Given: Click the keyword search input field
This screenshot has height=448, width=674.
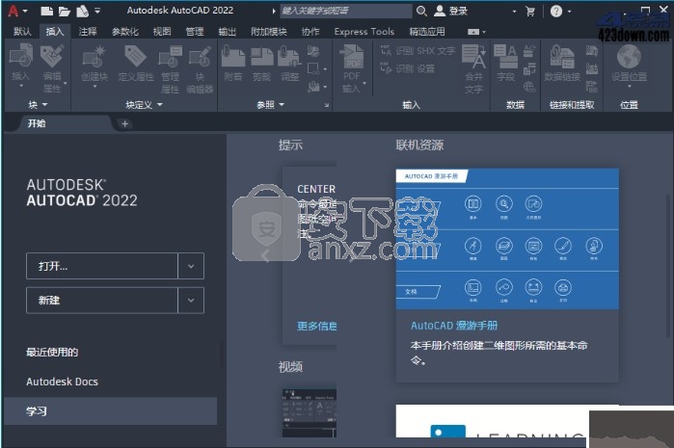Looking at the screenshot, I should (x=346, y=12).
